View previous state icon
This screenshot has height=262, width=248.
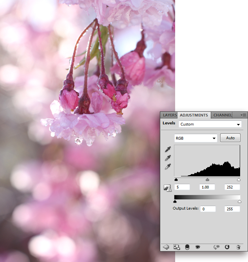click(x=216, y=247)
